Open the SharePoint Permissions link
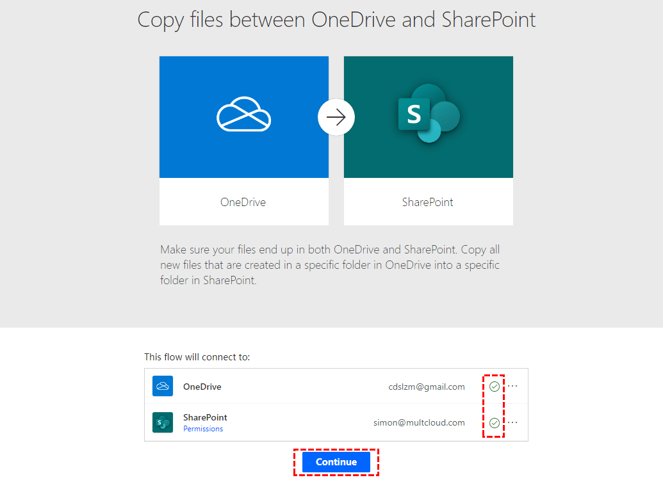This screenshot has height=480, width=663. point(203,428)
